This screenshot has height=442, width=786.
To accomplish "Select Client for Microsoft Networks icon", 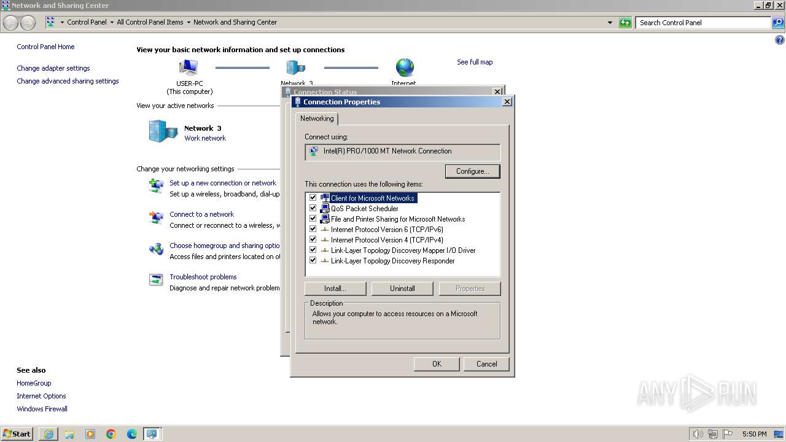I will 325,198.
